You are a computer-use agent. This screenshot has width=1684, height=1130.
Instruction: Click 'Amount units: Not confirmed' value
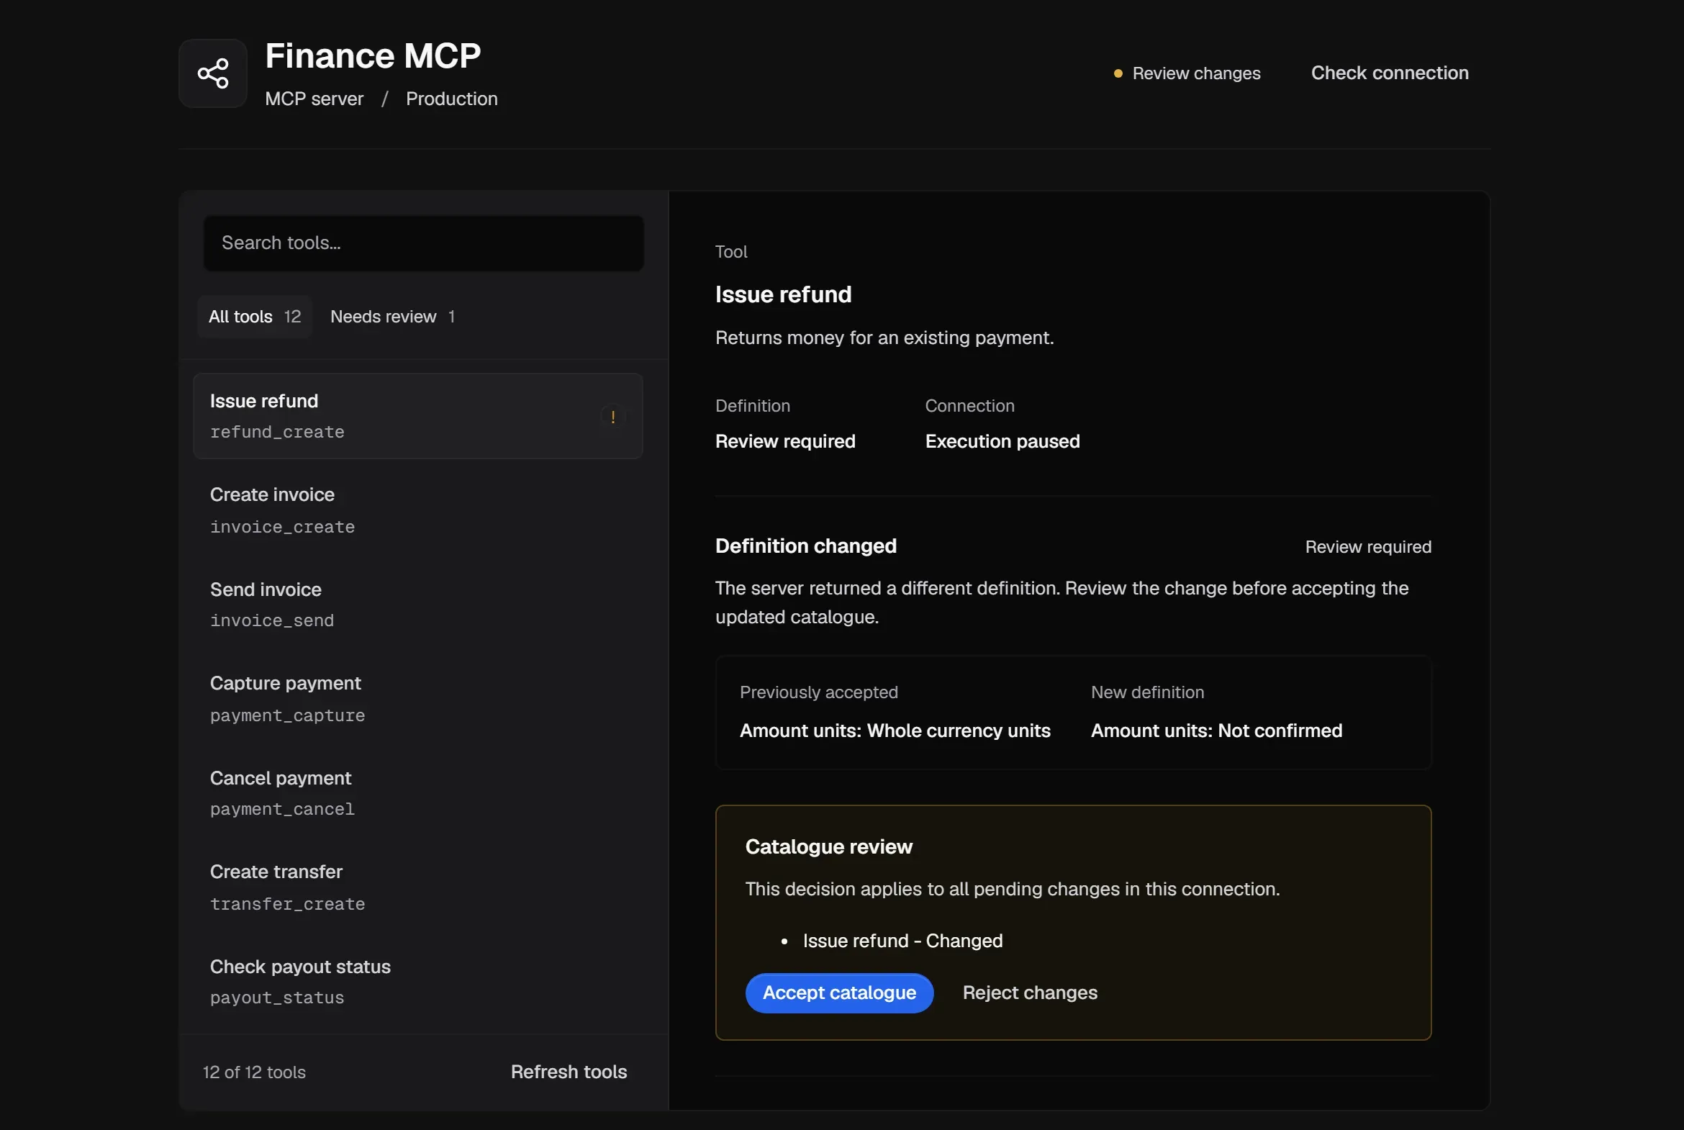pos(1216,730)
